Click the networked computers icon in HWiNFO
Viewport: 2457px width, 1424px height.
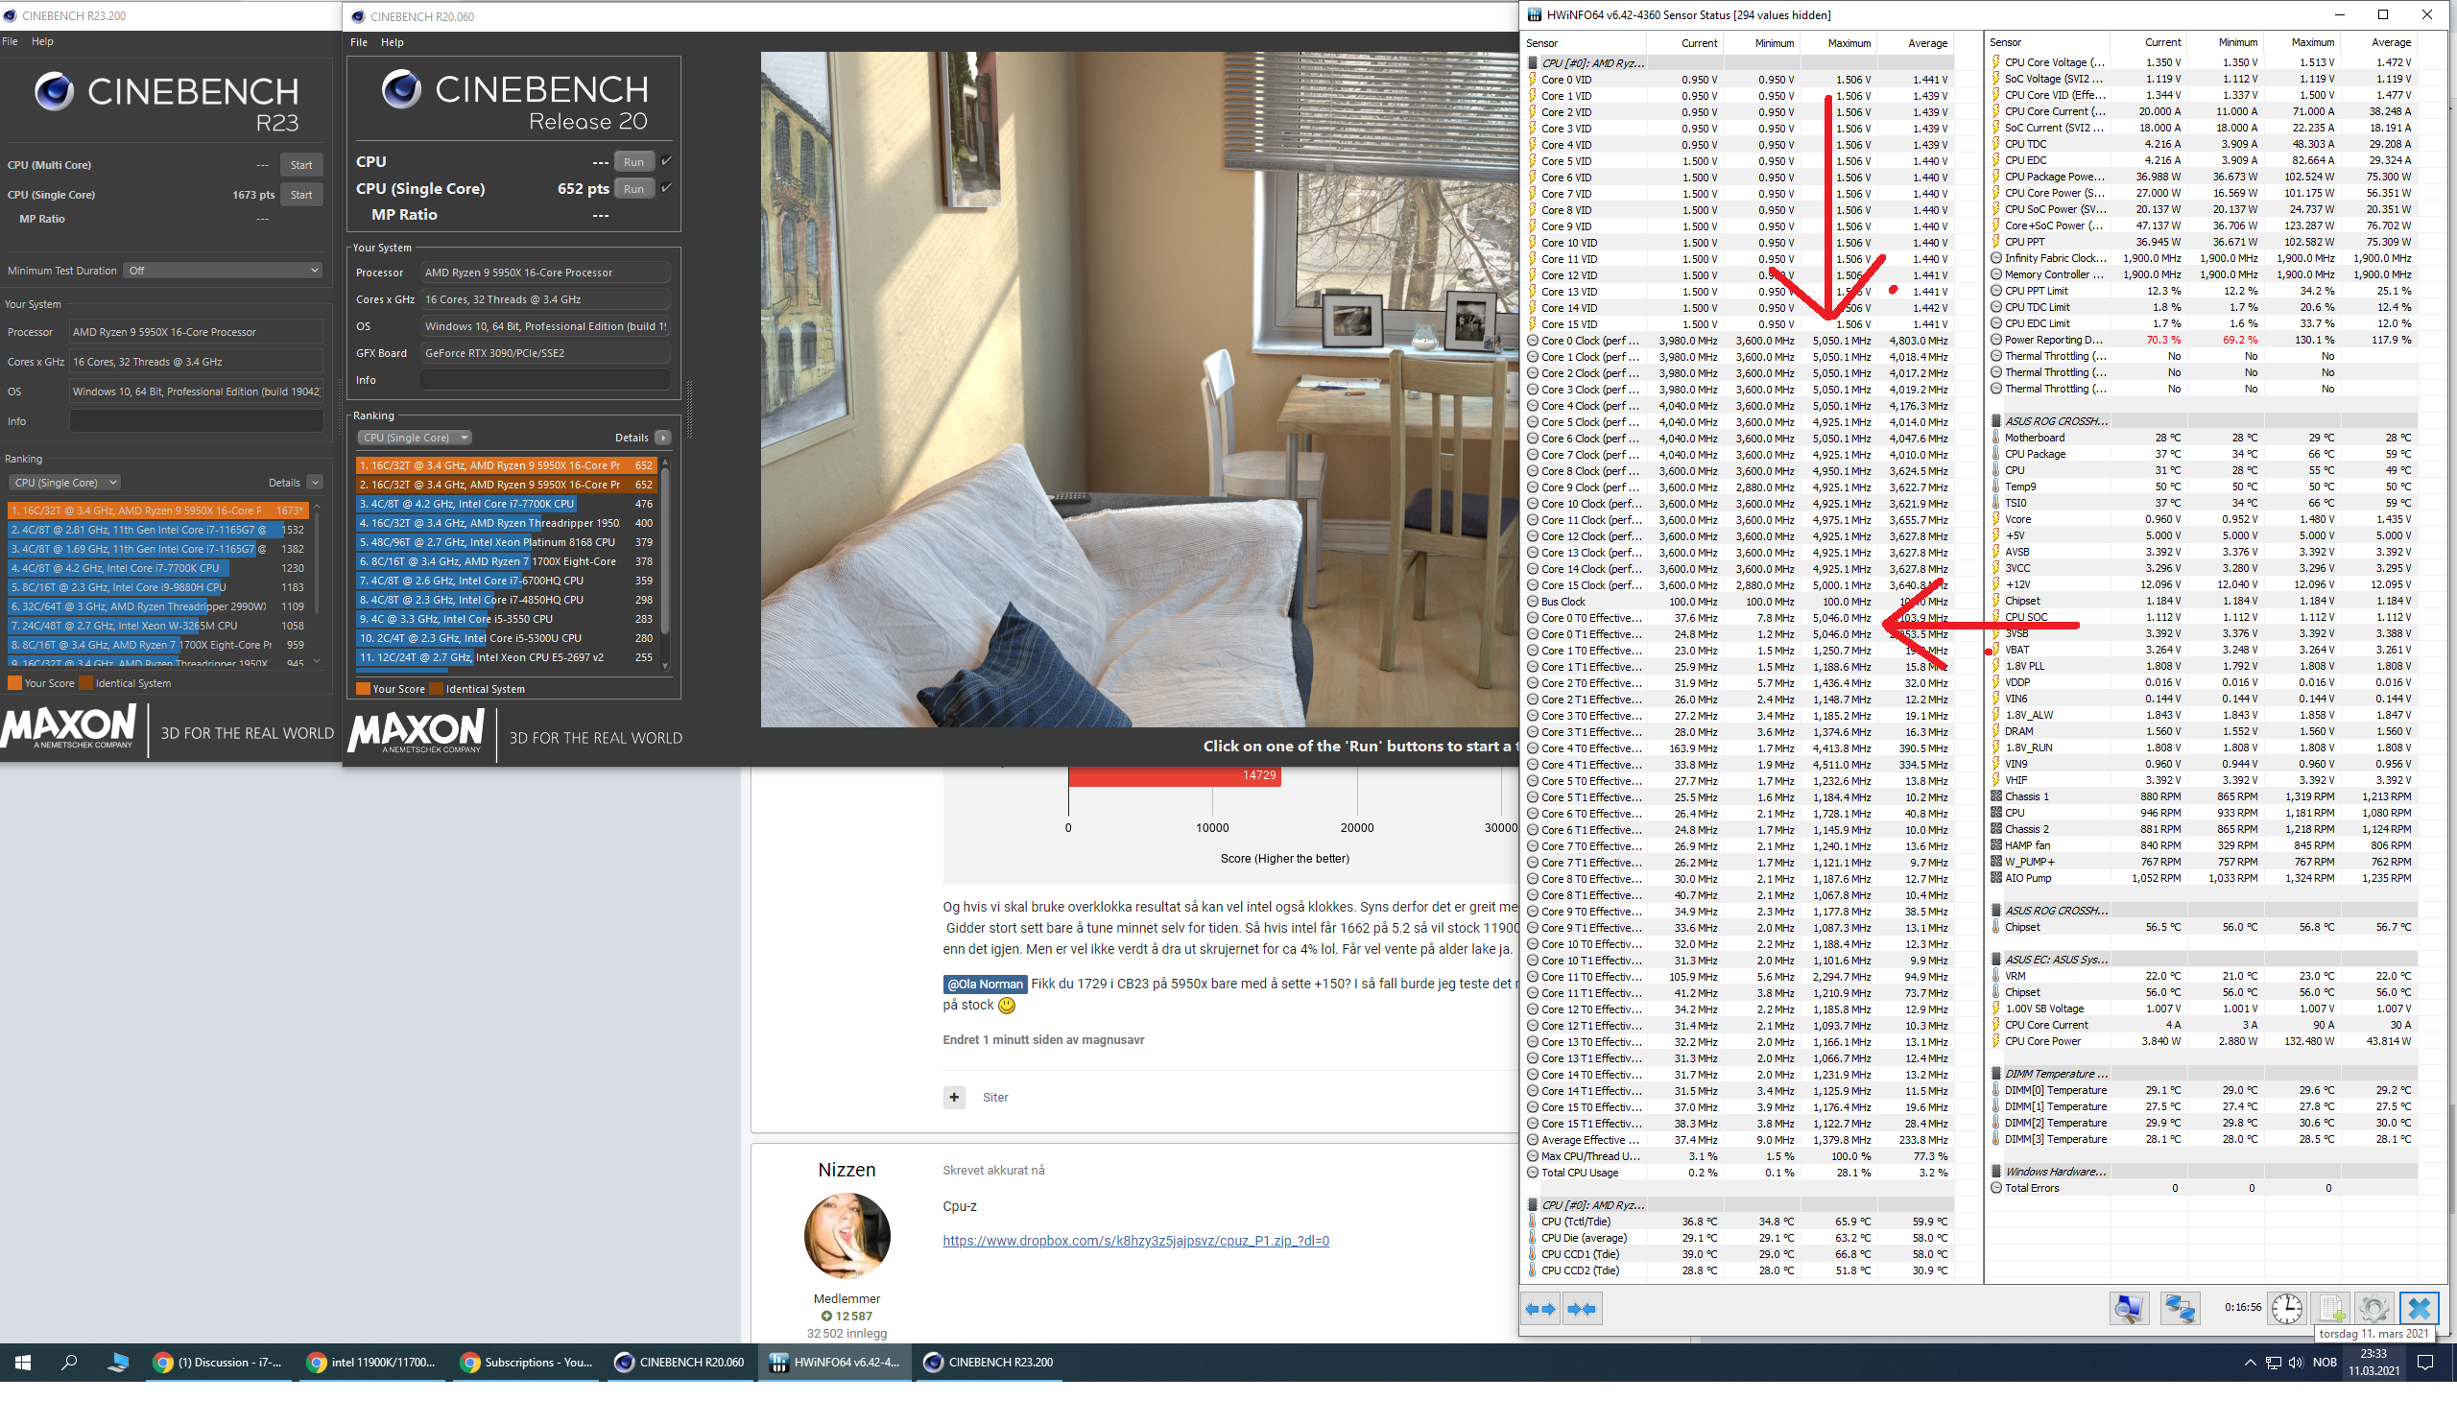pyautogui.click(x=2179, y=1308)
